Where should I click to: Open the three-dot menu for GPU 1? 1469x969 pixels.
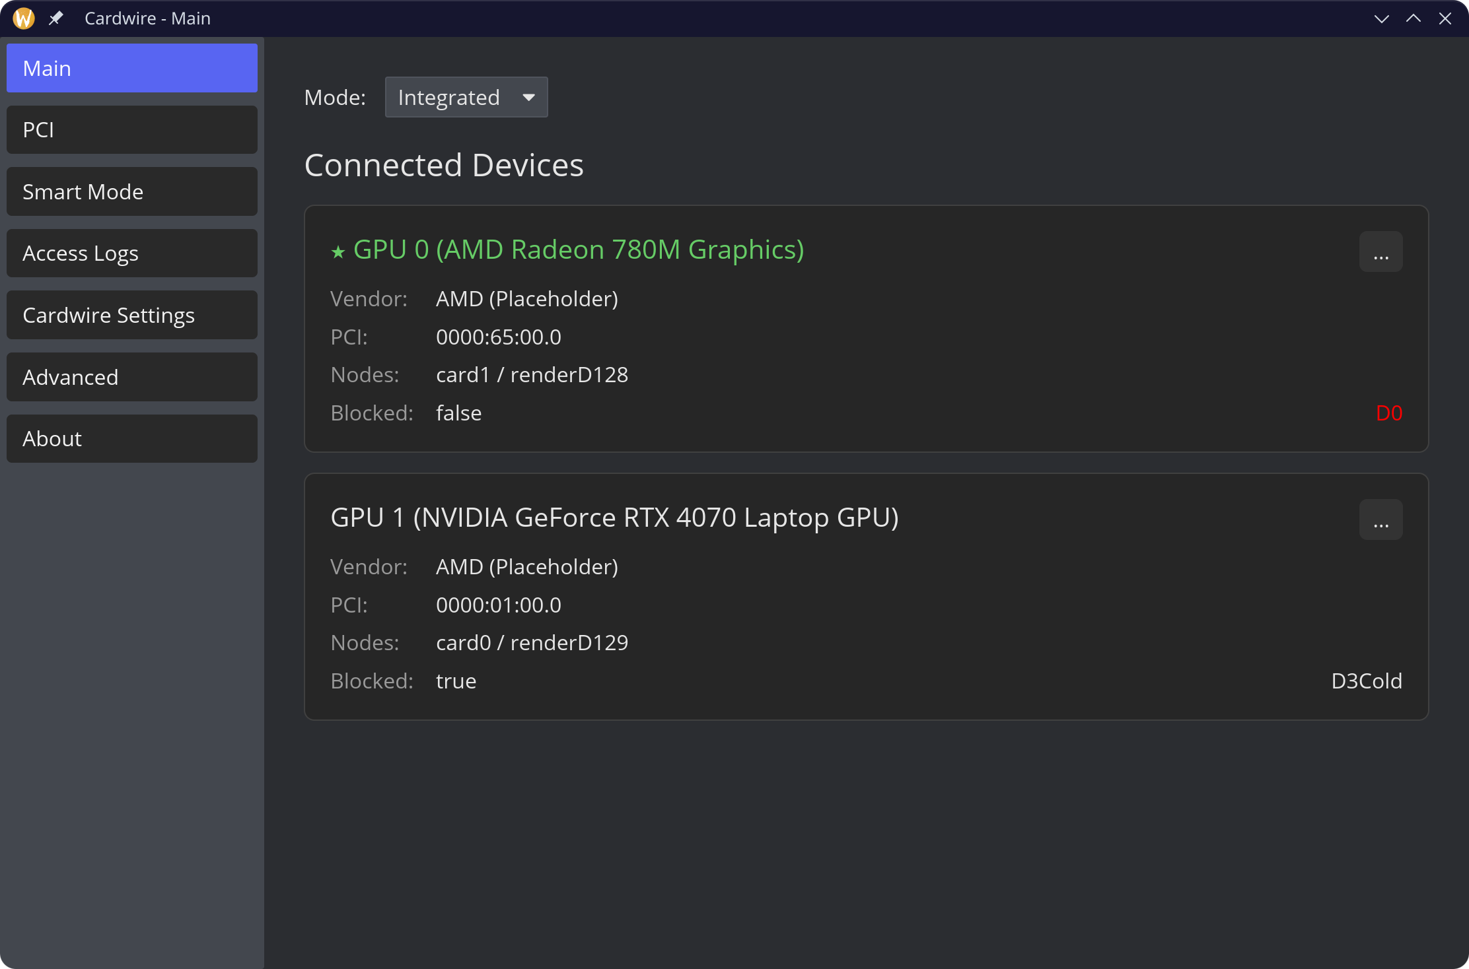pos(1380,519)
